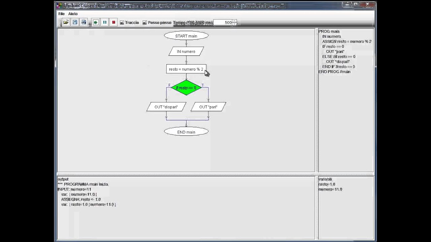Image resolution: width=431 pixels, height=242 pixels.
Task: Click variable entry resto=1.0
Action: [x=327, y=184]
